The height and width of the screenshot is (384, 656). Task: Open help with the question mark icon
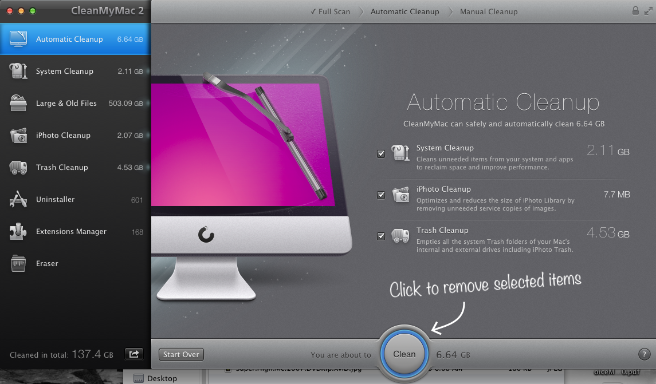tap(645, 354)
